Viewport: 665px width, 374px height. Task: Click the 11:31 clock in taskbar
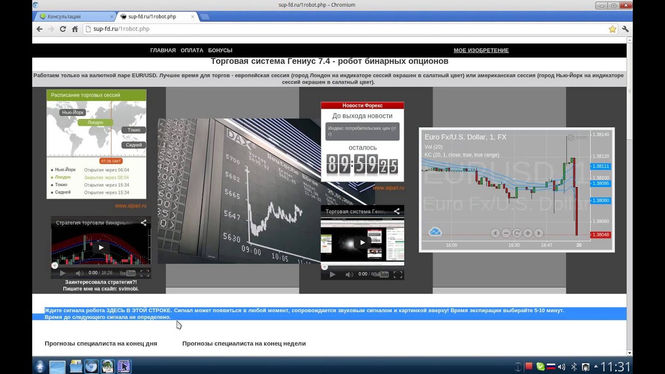(x=616, y=367)
